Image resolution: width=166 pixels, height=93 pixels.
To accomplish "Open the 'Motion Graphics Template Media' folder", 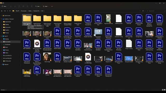I will click(x=68, y=20).
